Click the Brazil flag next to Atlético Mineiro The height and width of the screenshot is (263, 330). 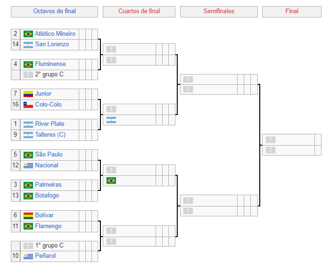point(28,34)
